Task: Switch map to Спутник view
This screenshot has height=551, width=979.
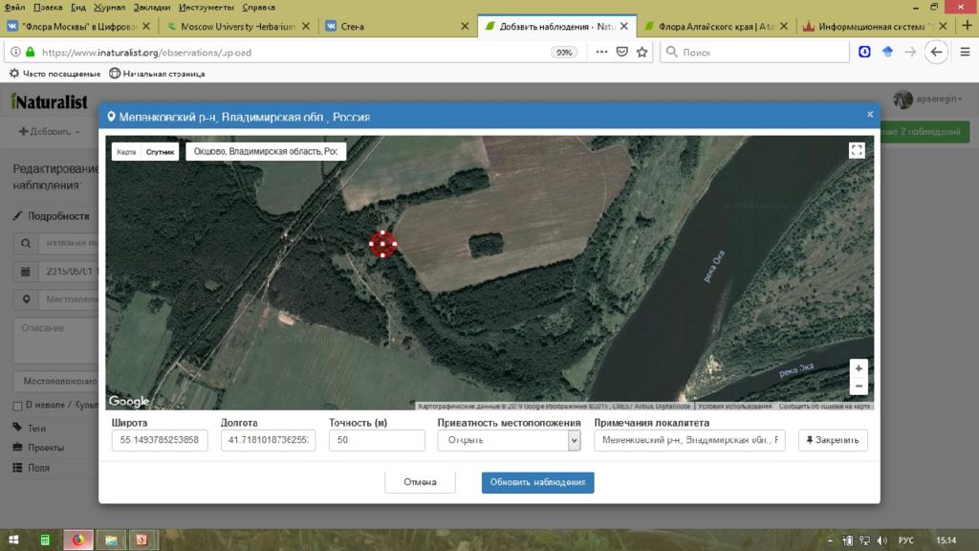Action: pos(160,152)
